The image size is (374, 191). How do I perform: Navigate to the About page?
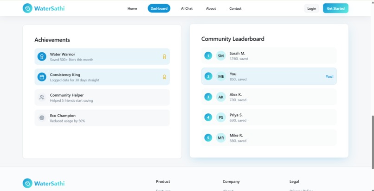coord(211,8)
